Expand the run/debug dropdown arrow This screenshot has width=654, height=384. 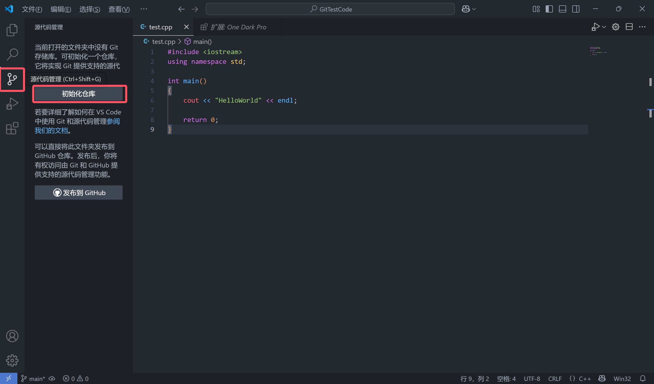point(604,27)
